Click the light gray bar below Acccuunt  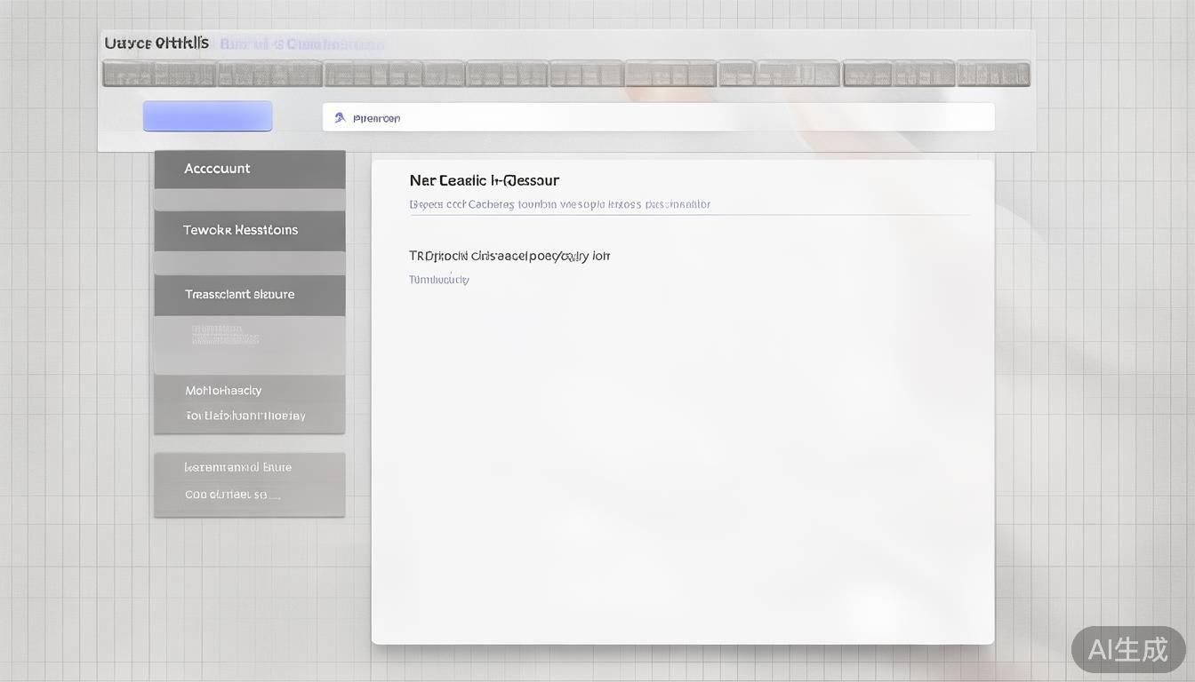point(249,200)
